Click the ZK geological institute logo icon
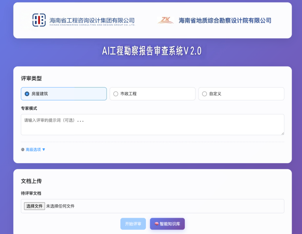 point(166,20)
